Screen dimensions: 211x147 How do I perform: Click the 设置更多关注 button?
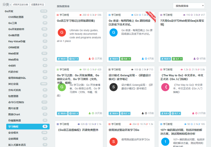[38, 5]
